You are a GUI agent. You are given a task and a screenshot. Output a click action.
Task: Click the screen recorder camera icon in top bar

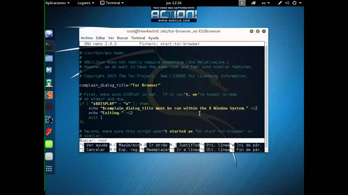254,3
